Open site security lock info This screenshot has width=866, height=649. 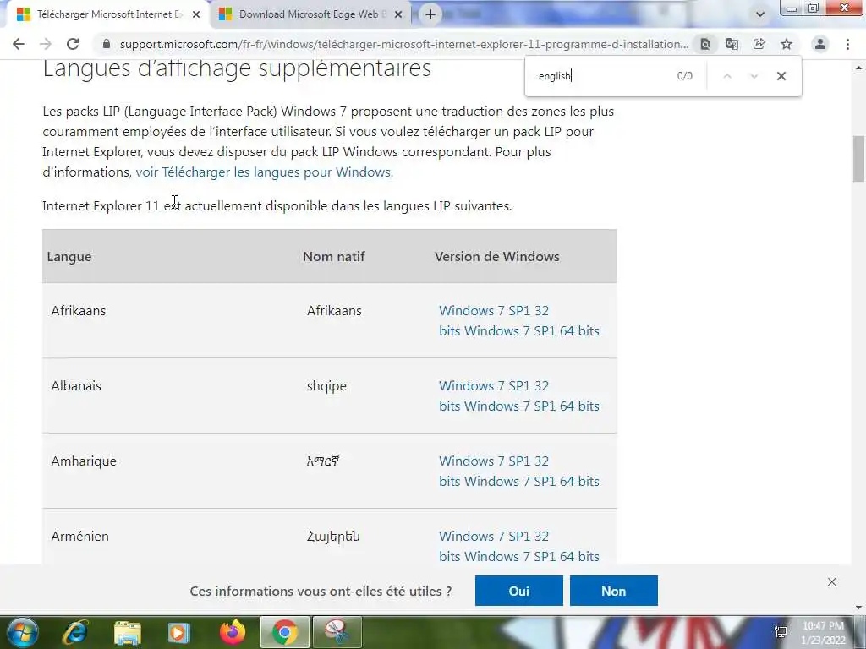(107, 44)
